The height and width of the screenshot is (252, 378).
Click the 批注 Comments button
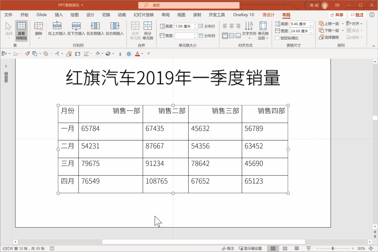tap(357, 15)
